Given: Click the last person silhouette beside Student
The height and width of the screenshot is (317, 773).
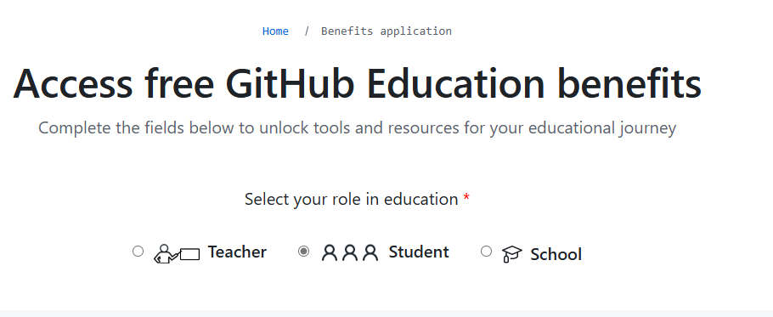Looking at the screenshot, I should pyautogui.click(x=370, y=252).
